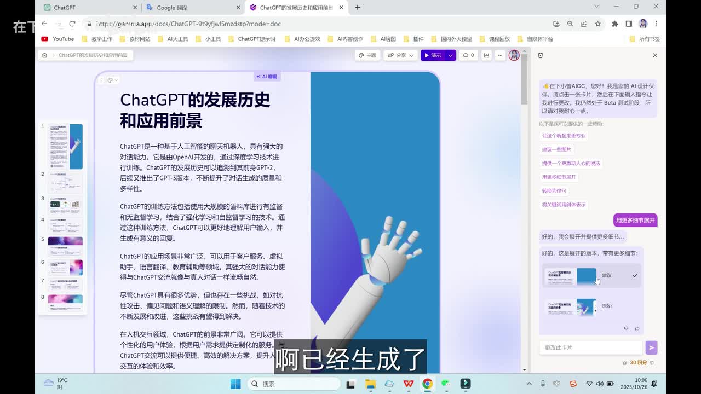Select the 建议 suggested card version
The width and height of the screenshot is (701, 394).
590,276
